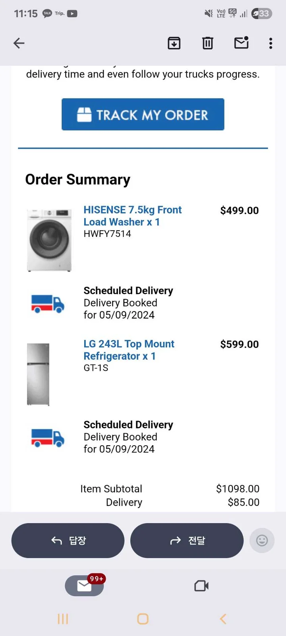Open Android recent apps

tap(63, 619)
